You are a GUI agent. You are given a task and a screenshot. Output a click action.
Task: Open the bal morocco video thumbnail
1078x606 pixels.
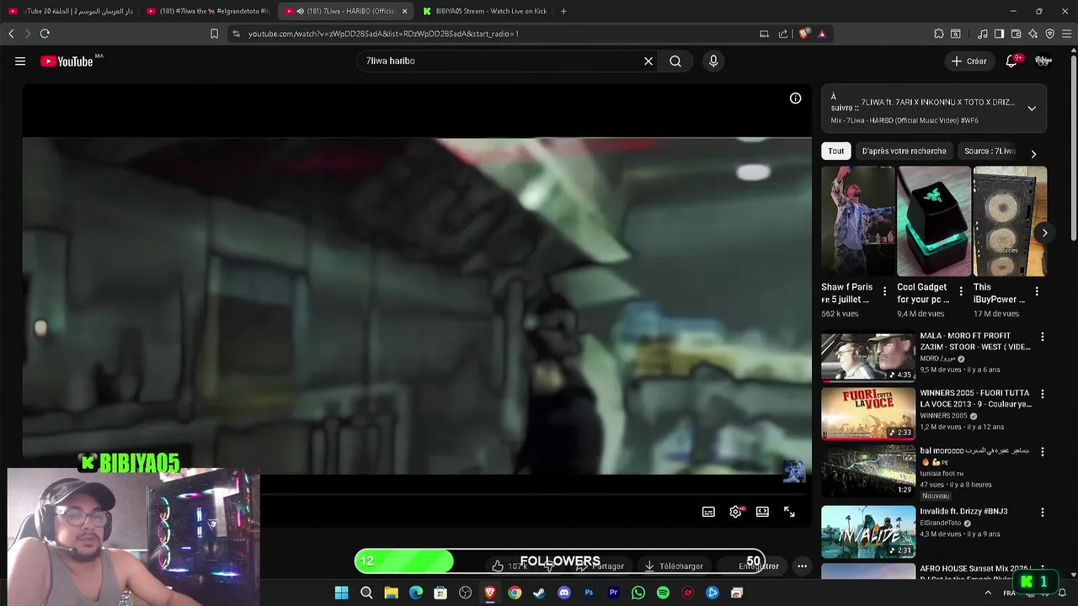[868, 470]
